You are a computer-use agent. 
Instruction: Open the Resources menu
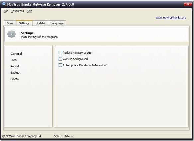point(17,11)
